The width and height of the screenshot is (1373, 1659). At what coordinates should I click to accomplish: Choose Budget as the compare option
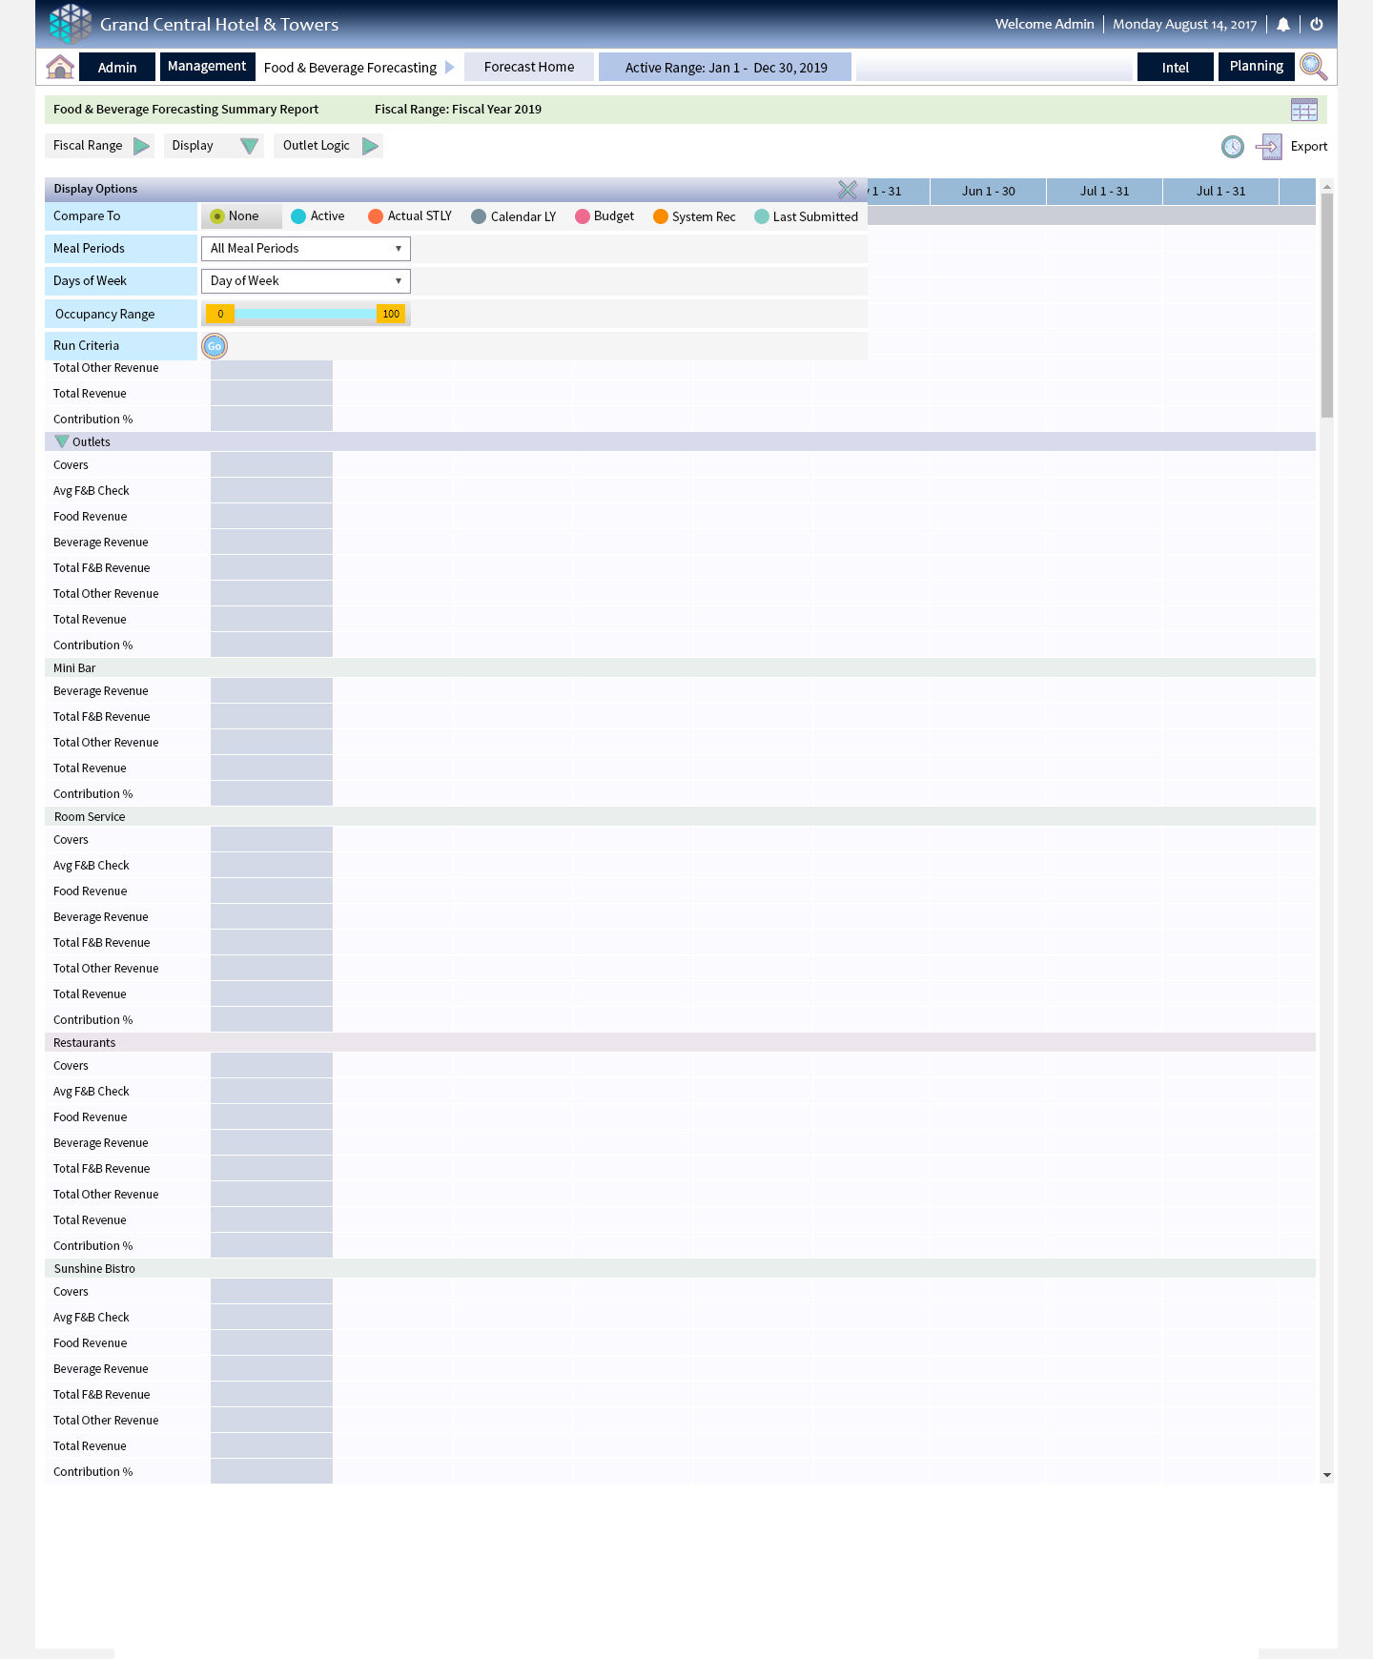[583, 216]
